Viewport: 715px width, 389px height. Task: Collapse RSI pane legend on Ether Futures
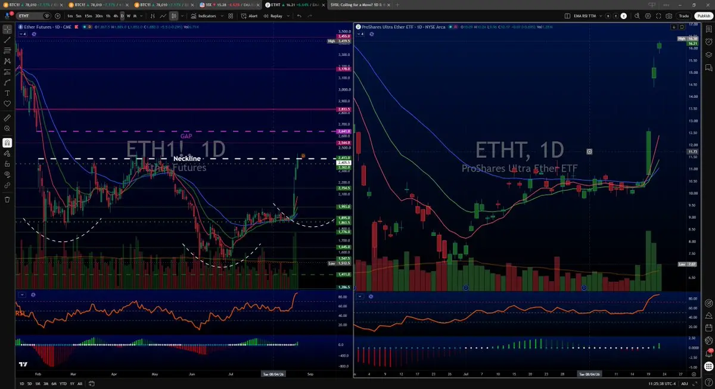coord(22,294)
